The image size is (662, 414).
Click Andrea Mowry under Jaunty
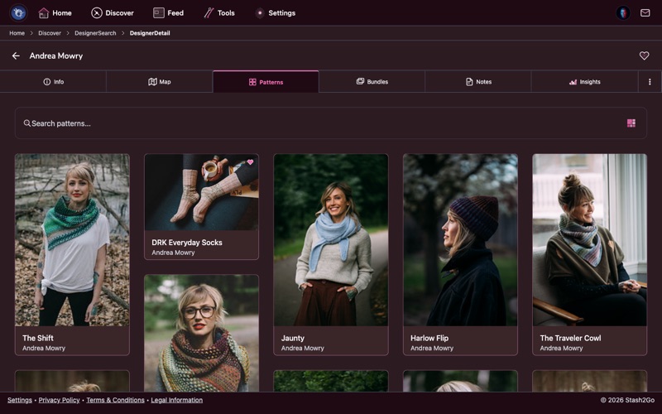coord(303,348)
